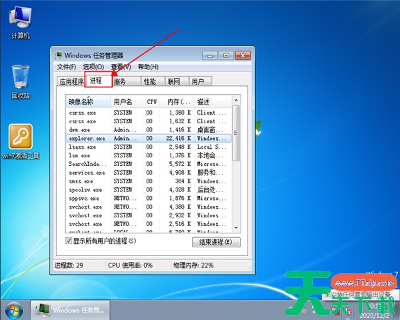Toggle 显示所有用户的进程 checkbox
The height and width of the screenshot is (320, 400).
pyautogui.click(x=69, y=241)
